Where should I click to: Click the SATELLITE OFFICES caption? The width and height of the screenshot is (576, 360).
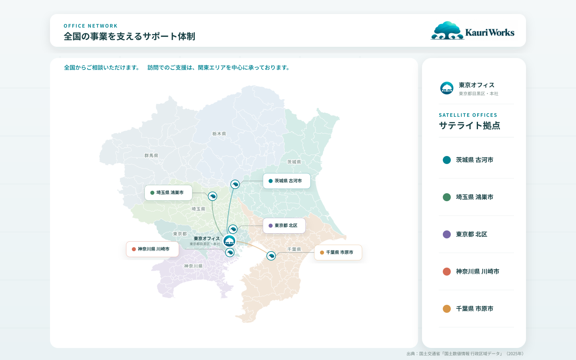[x=468, y=115]
